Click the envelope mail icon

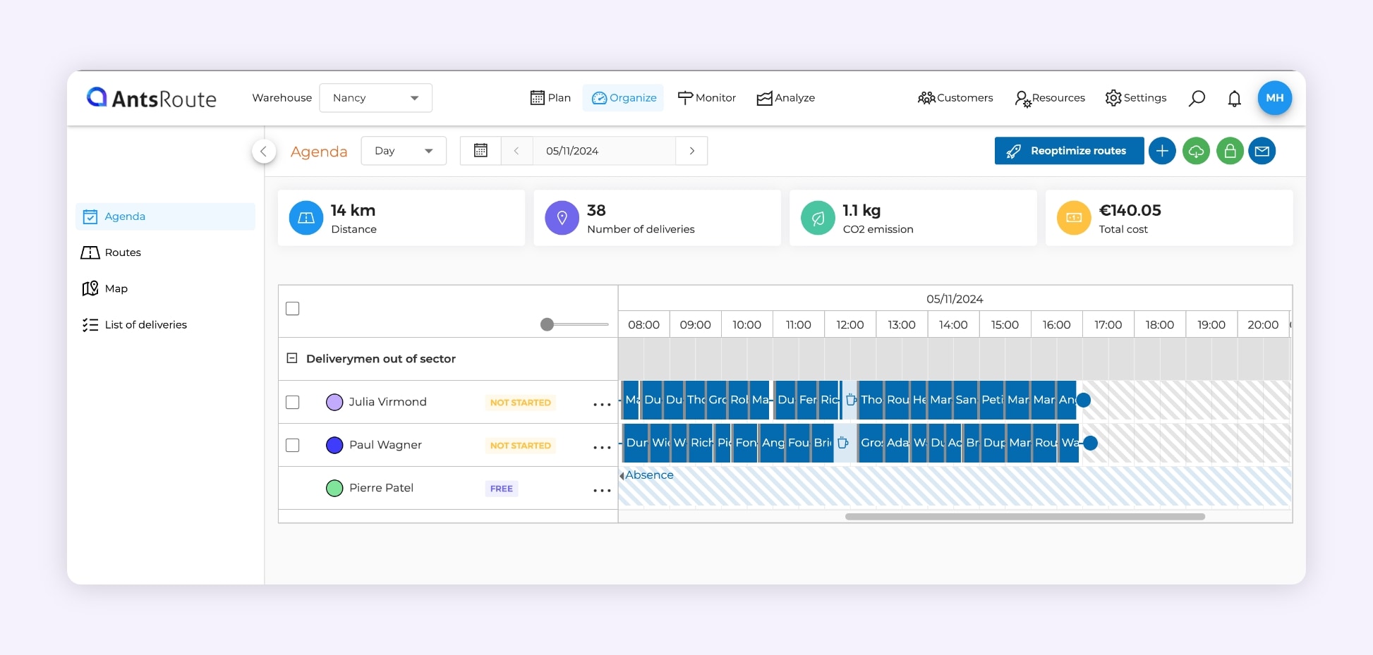point(1262,151)
